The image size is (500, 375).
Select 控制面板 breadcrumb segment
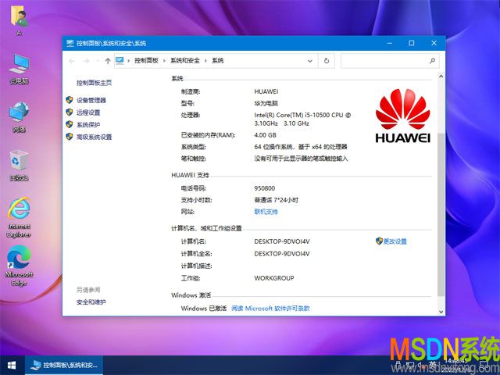(146, 61)
